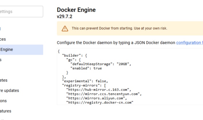
Task: Click the registry.docker-cn.com mirror entry
Action: pos(100,102)
